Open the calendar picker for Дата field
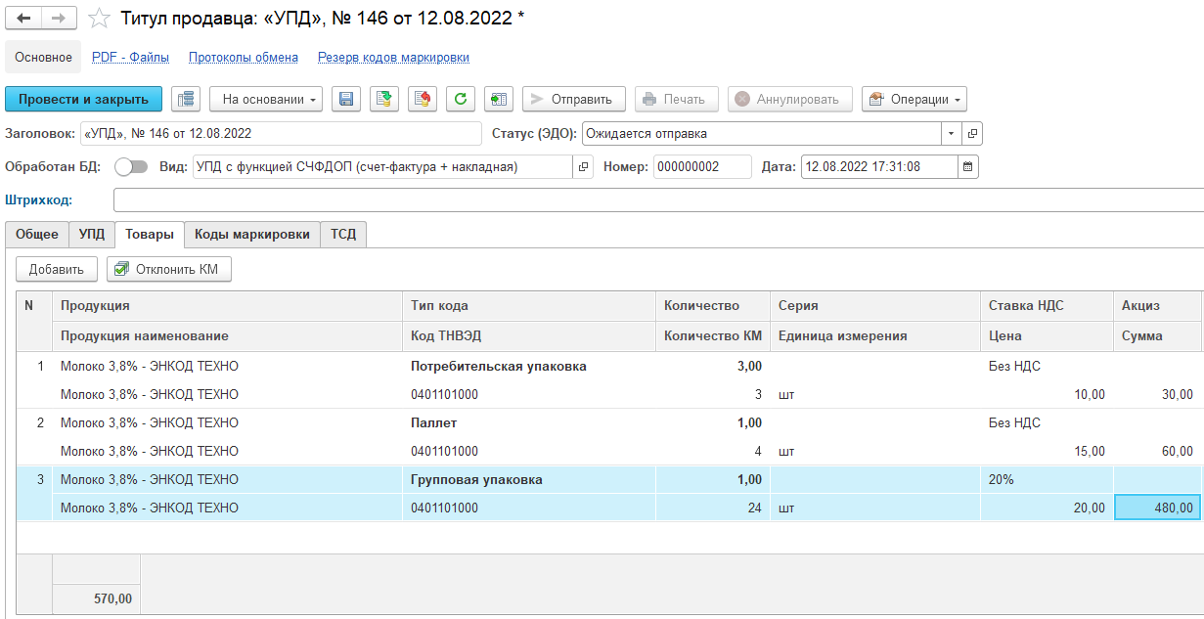This screenshot has width=1204, height=619. pyautogui.click(x=967, y=167)
